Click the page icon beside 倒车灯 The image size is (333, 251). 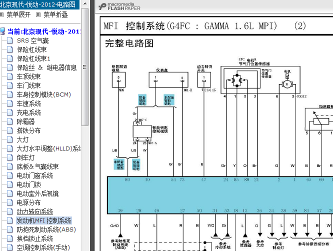click(10, 157)
